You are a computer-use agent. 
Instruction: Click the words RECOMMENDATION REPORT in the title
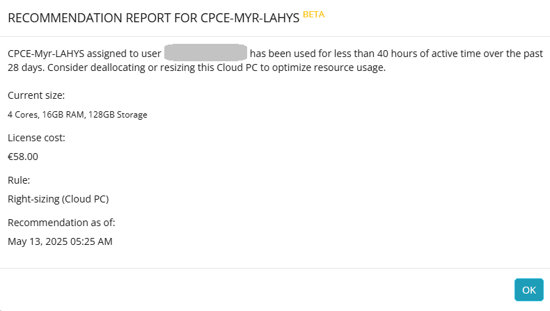[x=87, y=18]
